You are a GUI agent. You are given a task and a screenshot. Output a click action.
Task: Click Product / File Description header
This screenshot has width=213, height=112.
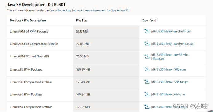point(28,21)
